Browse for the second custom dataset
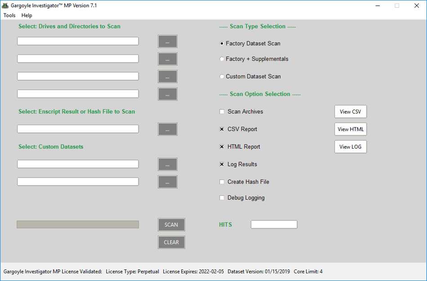The image size is (427, 281). point(168,182)
